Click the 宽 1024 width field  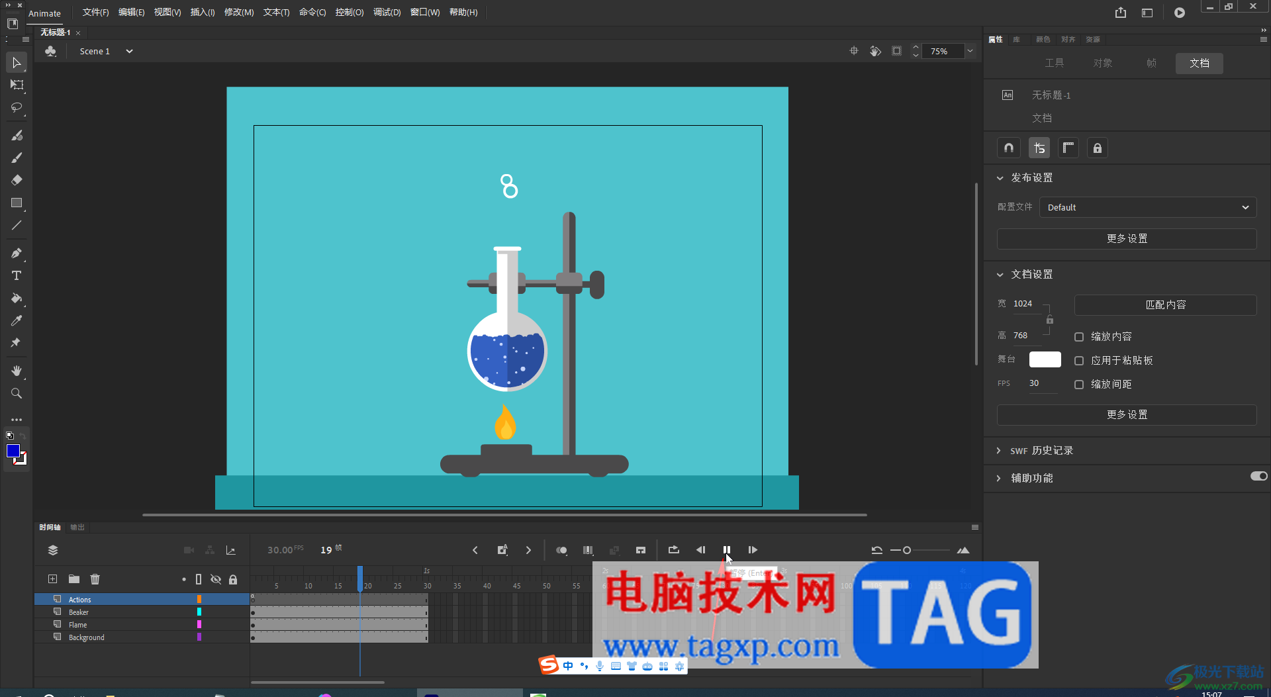coord(1026,304)
